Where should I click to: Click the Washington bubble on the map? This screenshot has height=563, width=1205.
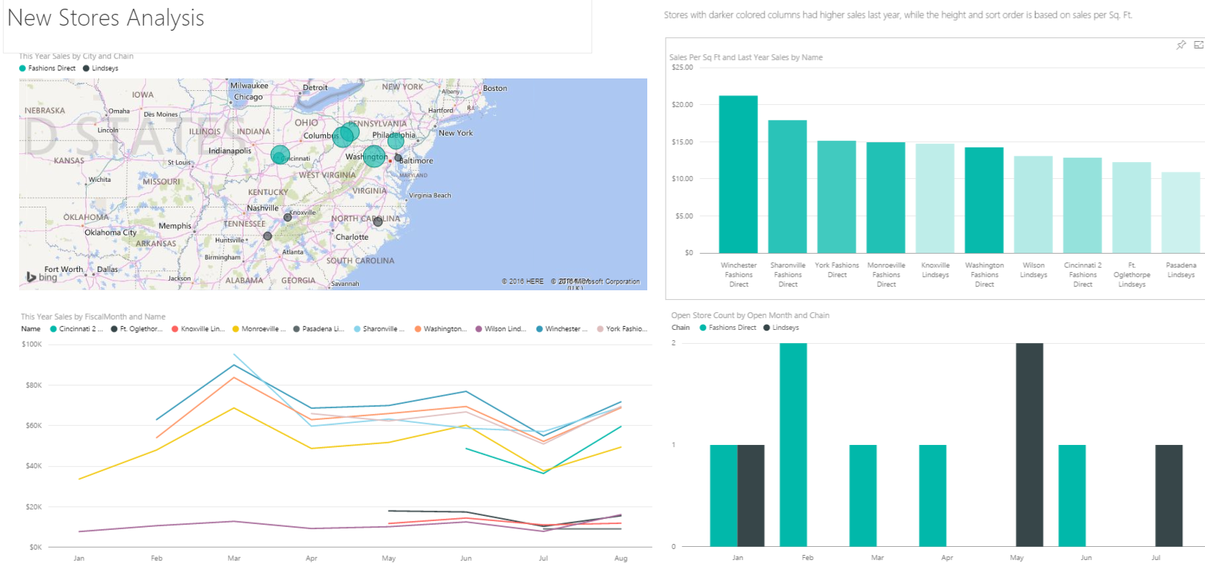(x=374, y=156)
